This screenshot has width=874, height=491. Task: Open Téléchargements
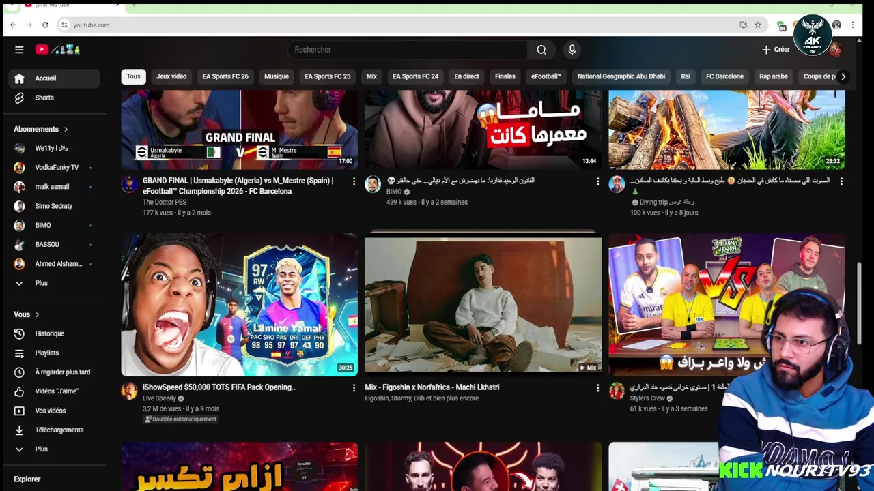(x=55, y=430)
